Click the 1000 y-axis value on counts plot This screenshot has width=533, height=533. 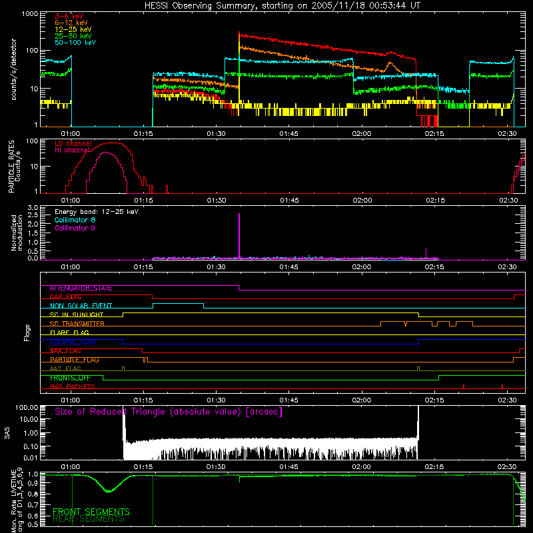tap(29, 14)
